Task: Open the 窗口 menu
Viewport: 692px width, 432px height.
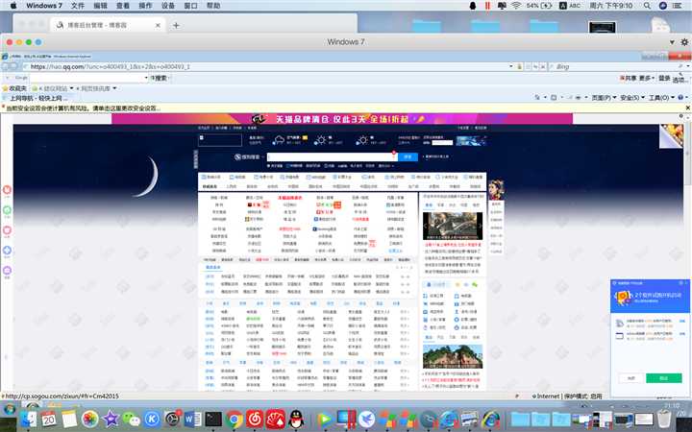Action: 190,6
